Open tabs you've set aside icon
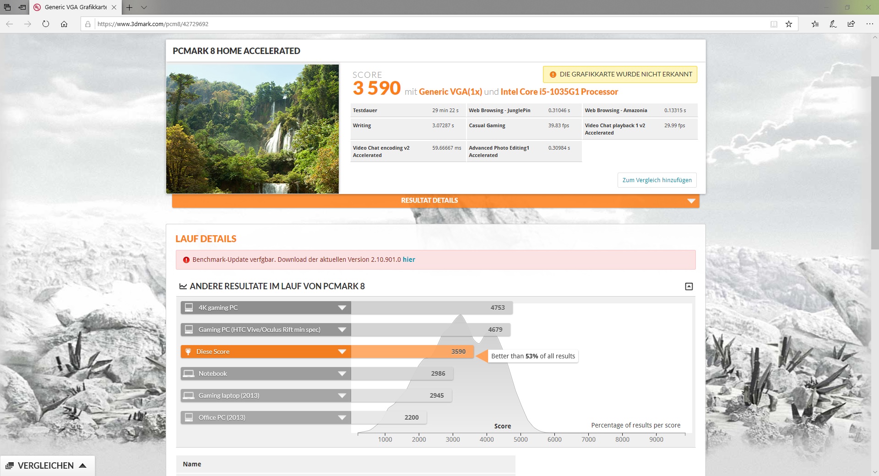 pos(7,7)
